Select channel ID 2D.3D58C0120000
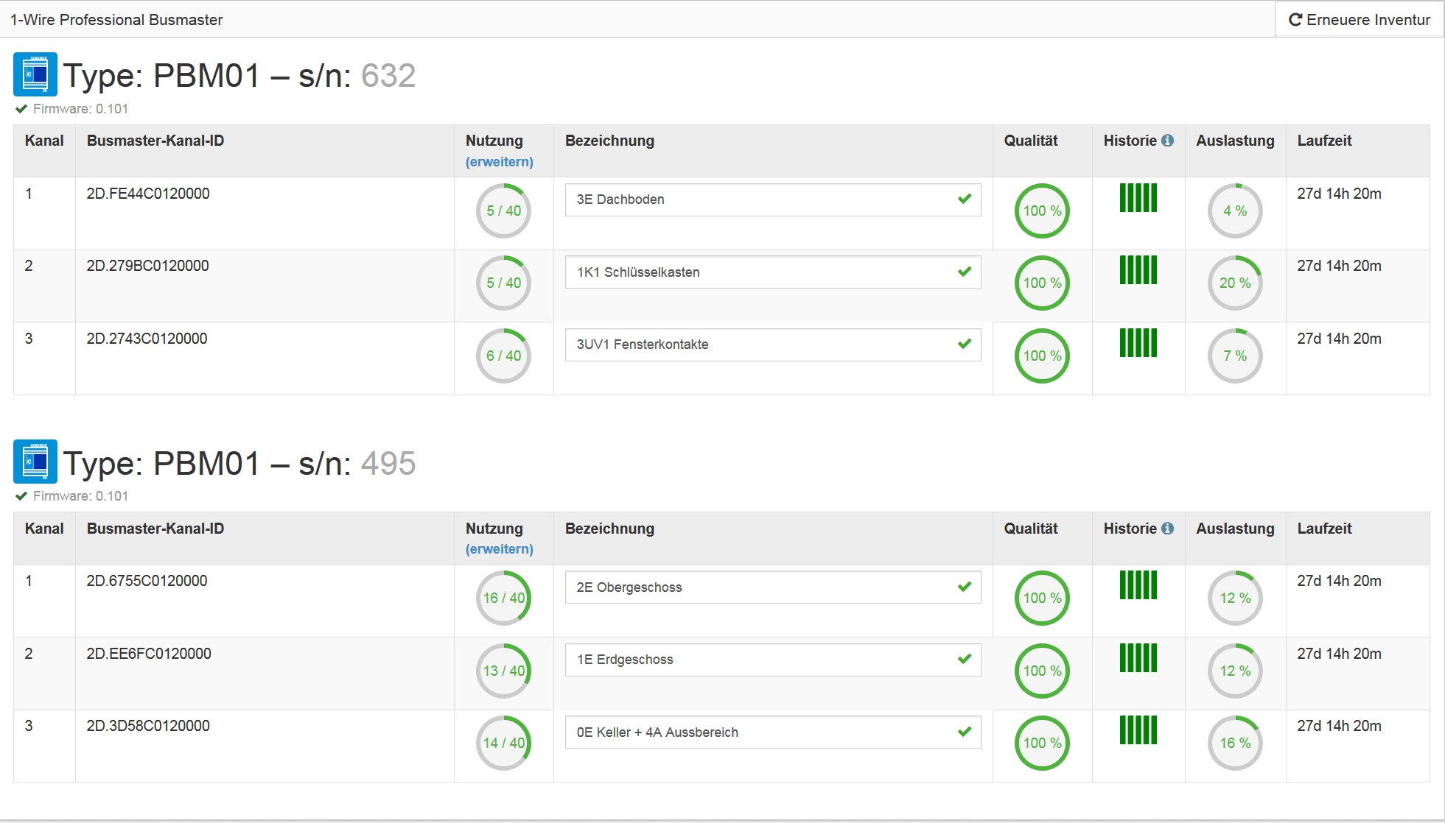The image size is (1445, 823). (148, 726)
